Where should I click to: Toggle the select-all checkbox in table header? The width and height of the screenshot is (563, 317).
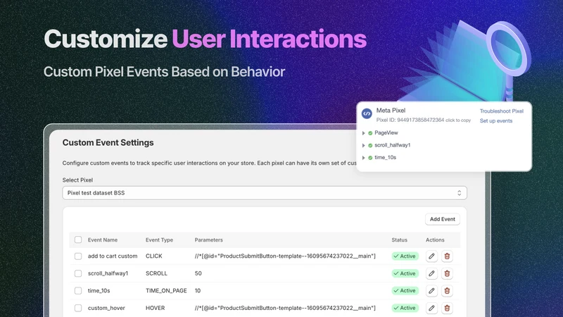point(78,240)
